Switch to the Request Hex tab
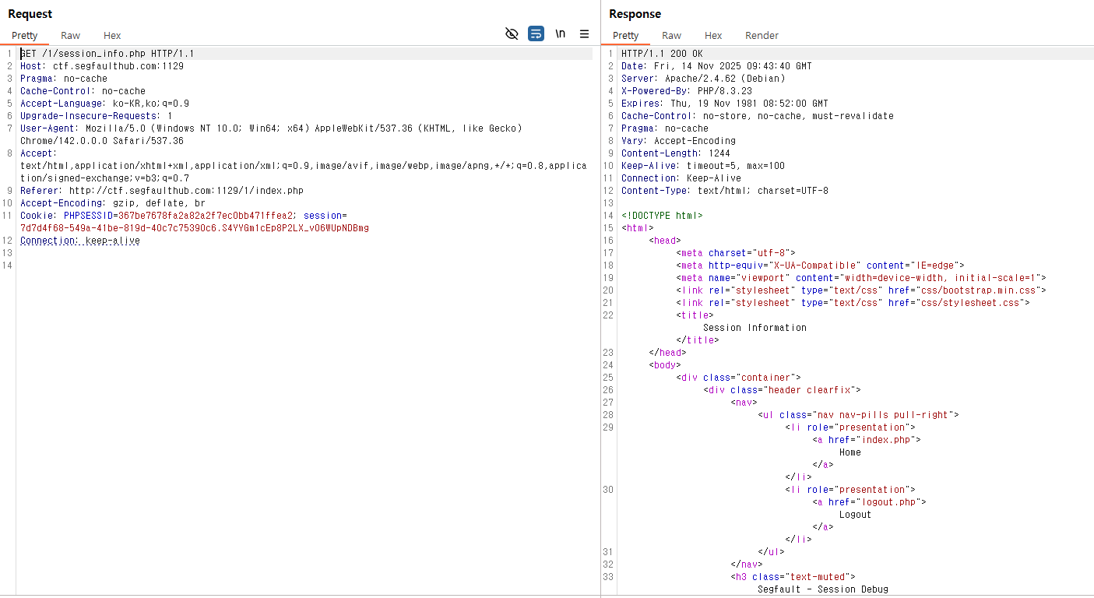Viewport: 1094px width, 598px height. coord(112,35)
